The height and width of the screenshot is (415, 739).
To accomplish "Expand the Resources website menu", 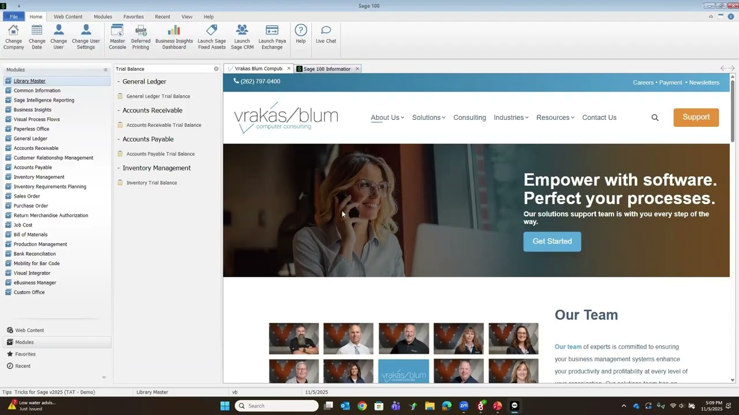I will click(x=555, y=118).
